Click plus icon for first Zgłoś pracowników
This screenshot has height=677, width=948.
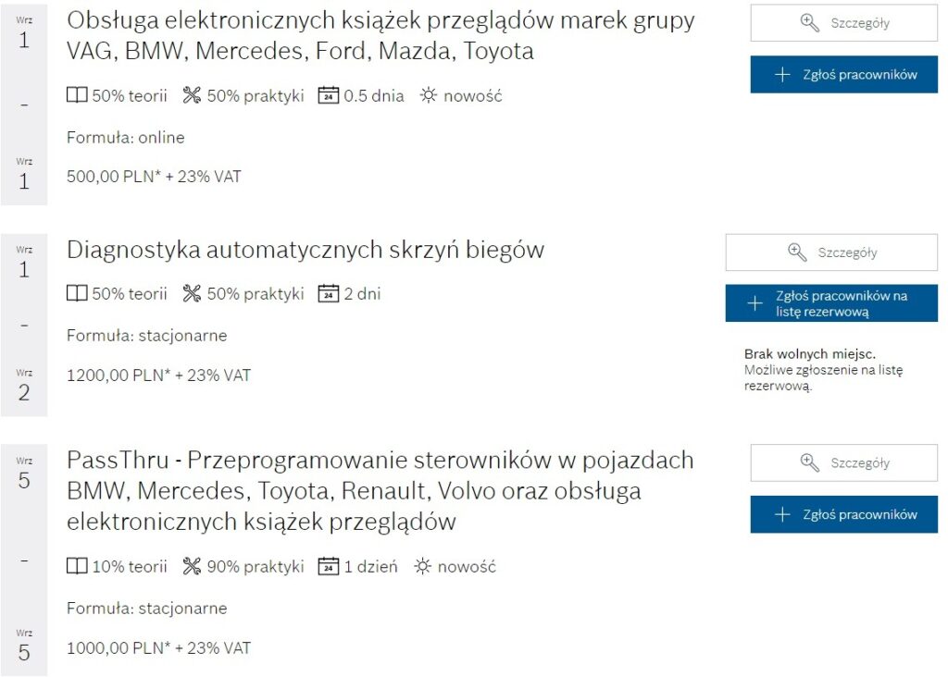(782, 75)
